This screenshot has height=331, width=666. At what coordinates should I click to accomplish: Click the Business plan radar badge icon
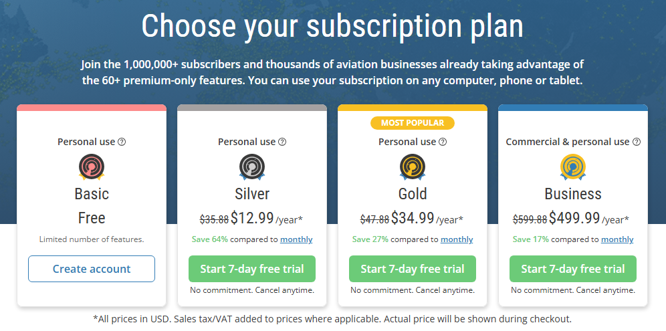coord(573,167)
